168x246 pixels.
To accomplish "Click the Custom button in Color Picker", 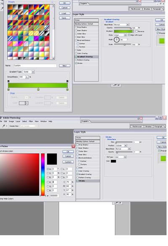I will (68, 162).
